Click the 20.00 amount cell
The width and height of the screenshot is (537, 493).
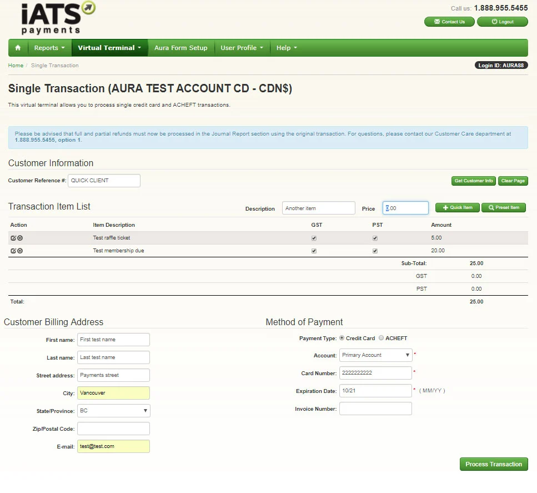[438, 251]
